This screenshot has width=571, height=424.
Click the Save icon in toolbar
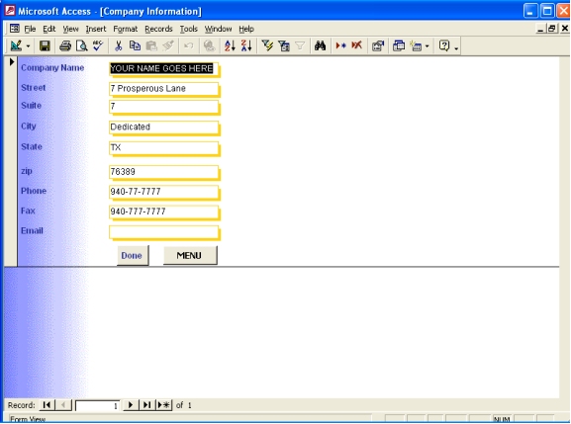(x=45, y=45)
